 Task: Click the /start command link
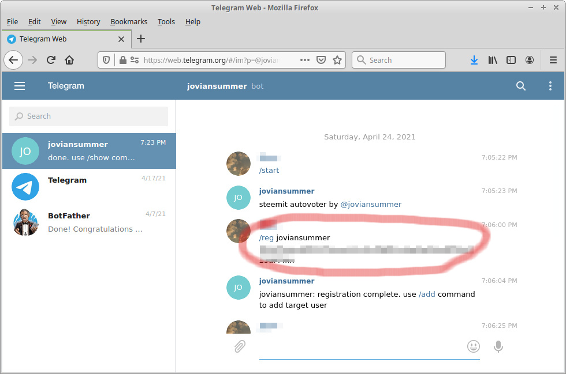(269, 171)
